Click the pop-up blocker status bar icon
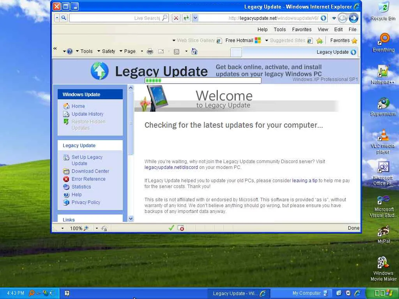Screen dimensions: 399x299 pyautogui.click(x=181, y=228)
